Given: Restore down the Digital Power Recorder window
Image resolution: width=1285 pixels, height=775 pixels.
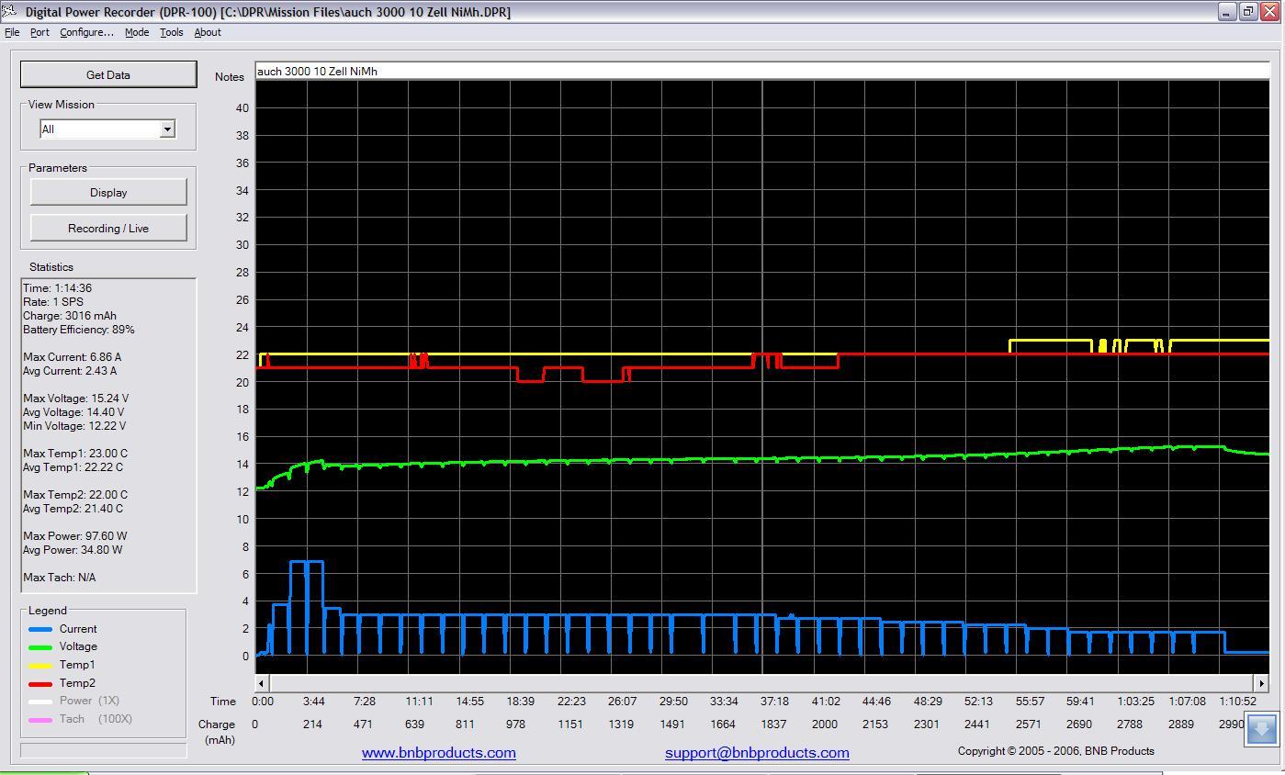Looking at the screenshot, I should [1248, 12].
